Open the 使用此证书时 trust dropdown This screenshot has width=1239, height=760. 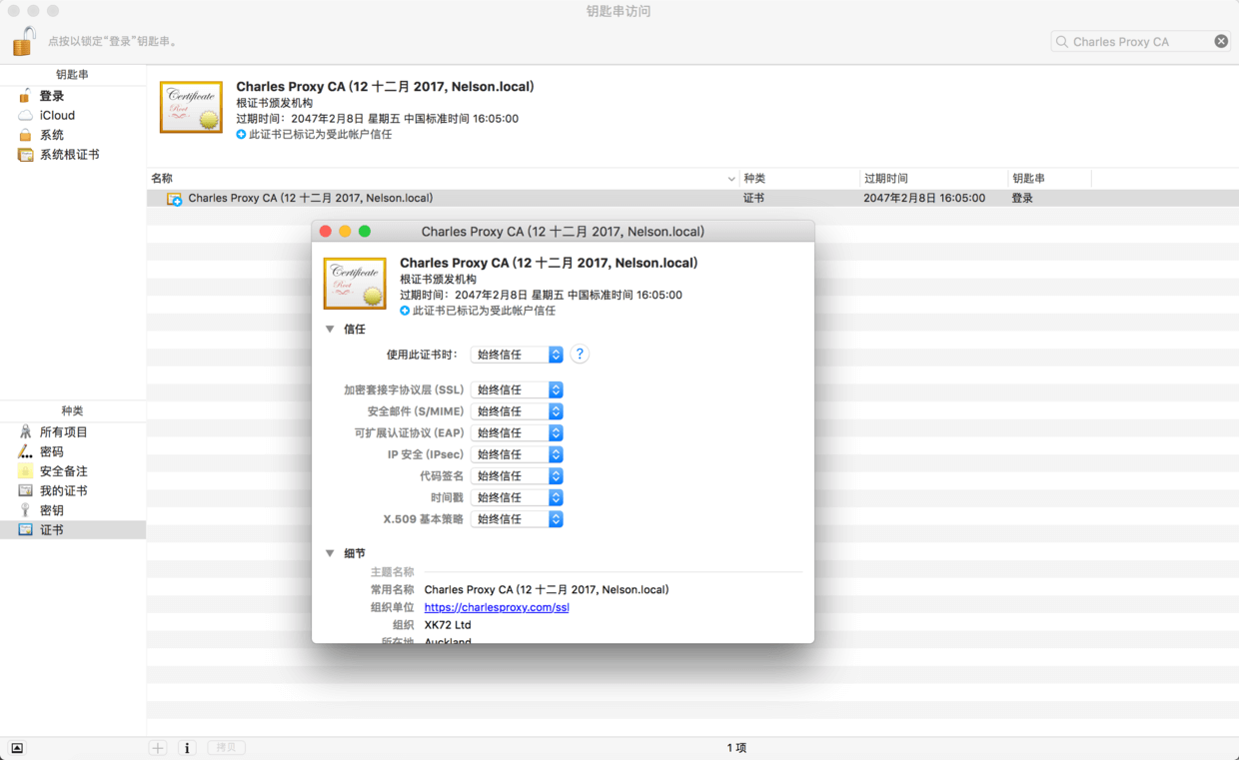pos(517,355)
